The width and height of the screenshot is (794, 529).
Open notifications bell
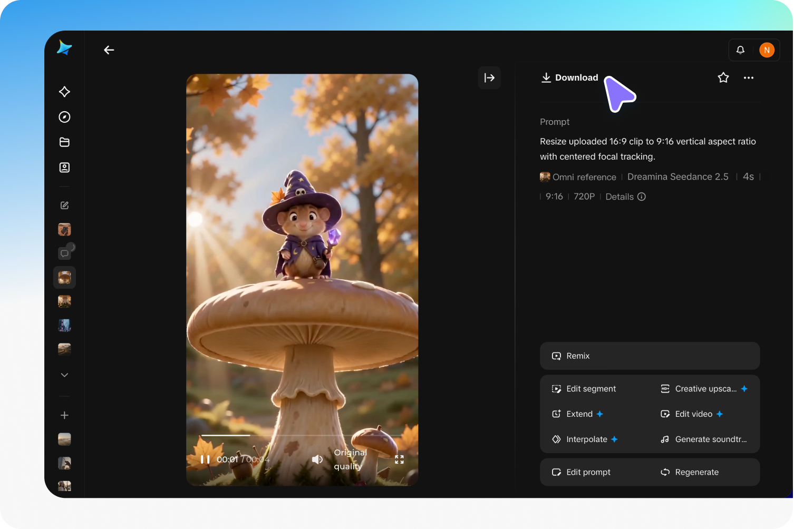(740, 50)
